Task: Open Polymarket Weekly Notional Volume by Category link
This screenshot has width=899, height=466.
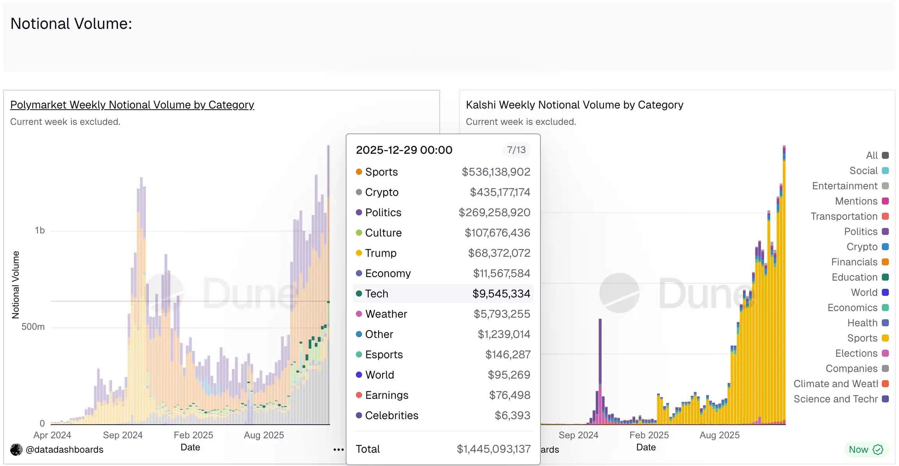Action: pos(132,105)
